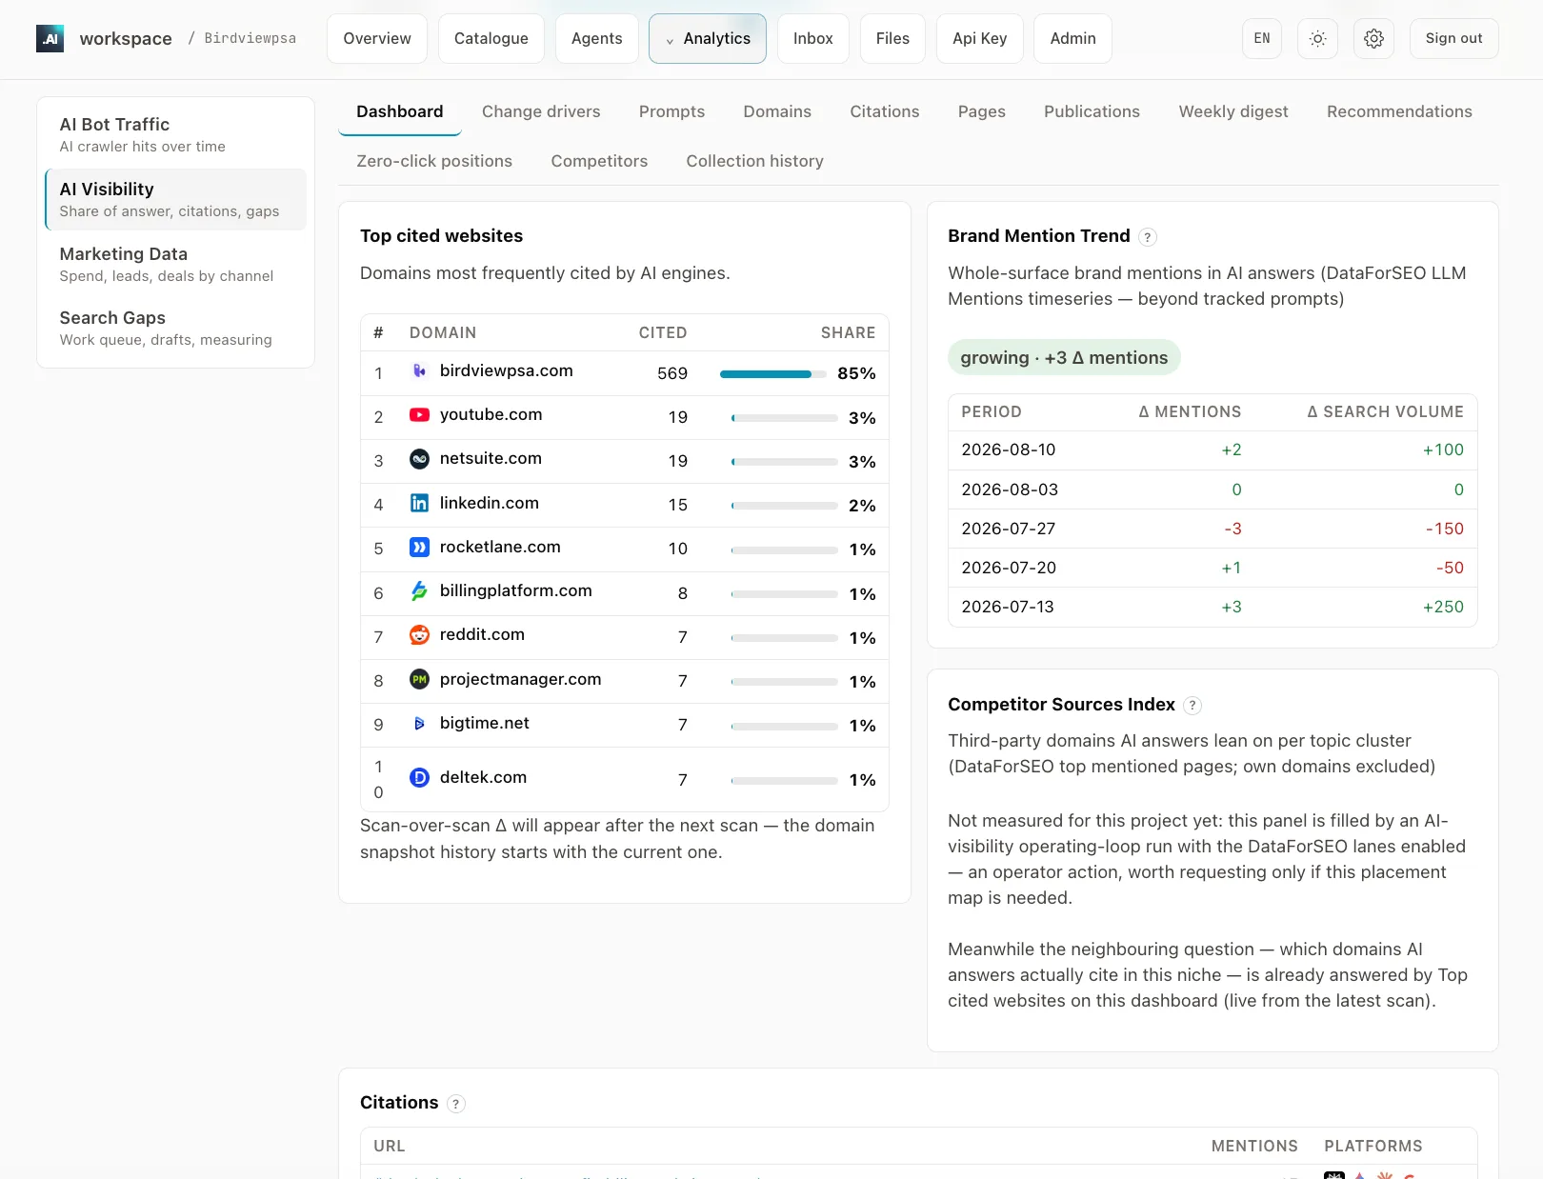
Task: Switch to the Domains tab
Action: click(777, 111)
